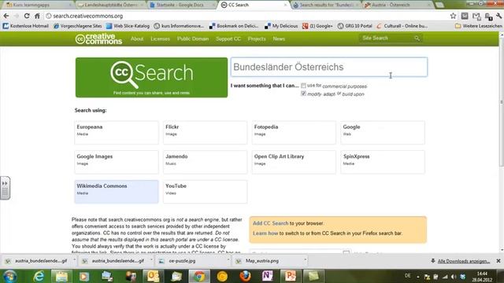Click Alle Downloads anzeigen link
Image resolution: width=504 pixels, height=283 pixels.
point(464,261)
